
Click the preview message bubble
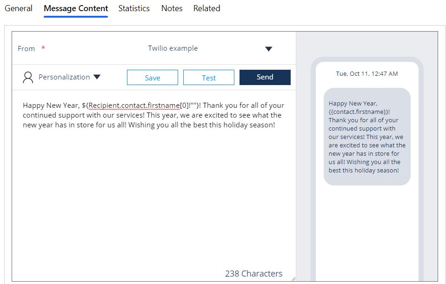point(367,137)
